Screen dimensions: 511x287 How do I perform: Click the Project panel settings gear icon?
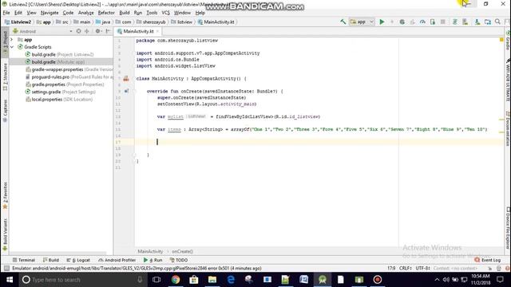pyautogui.click(x=97, y=31)
